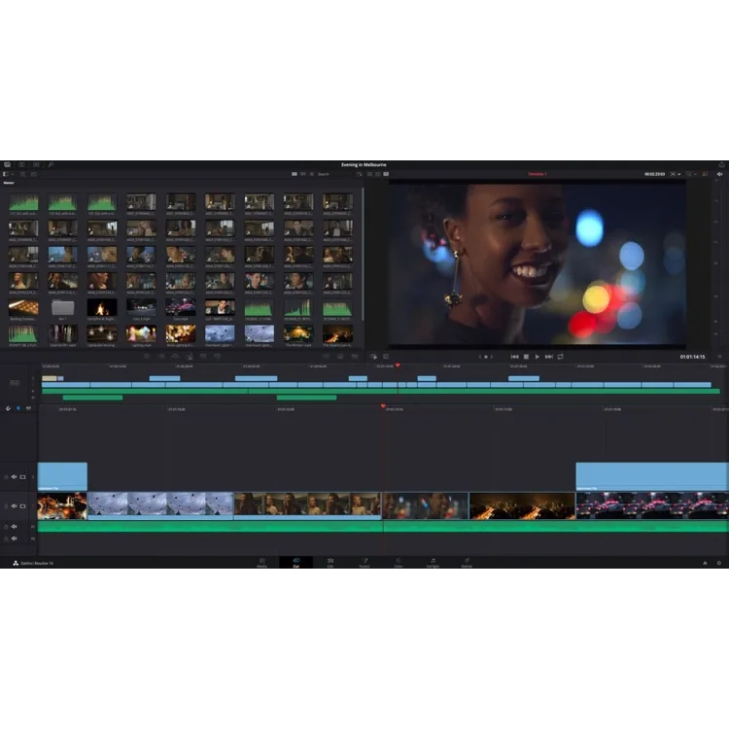Image resolution: width=729 pixels, height=729 pixels.
Task: Click the upper timeline red playhead marker
Action: coord(398,365)
